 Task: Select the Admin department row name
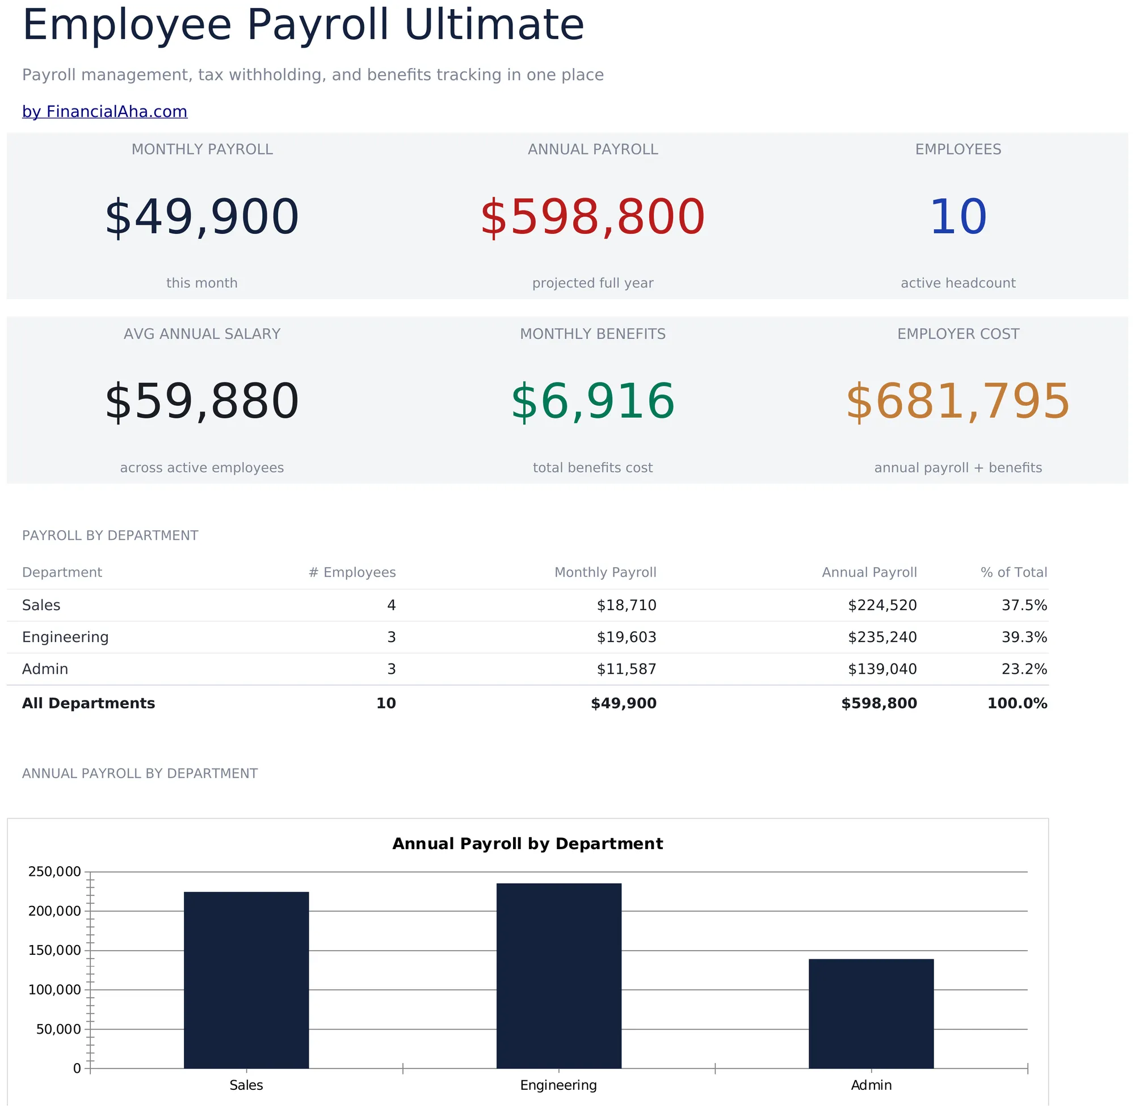point(45,669)
